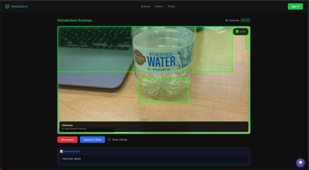This screenshot has width=309, height=170.
Task: Open the chat bubble widget
Action: pos(300,162)
